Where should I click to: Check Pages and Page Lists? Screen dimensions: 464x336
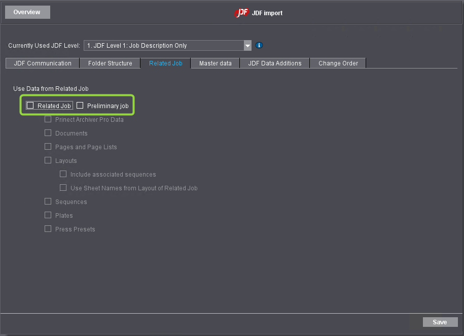[x=48, y=147]
